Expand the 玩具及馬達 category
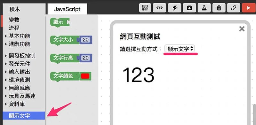Viewport: 256px width, 125px height. [20, 96]
